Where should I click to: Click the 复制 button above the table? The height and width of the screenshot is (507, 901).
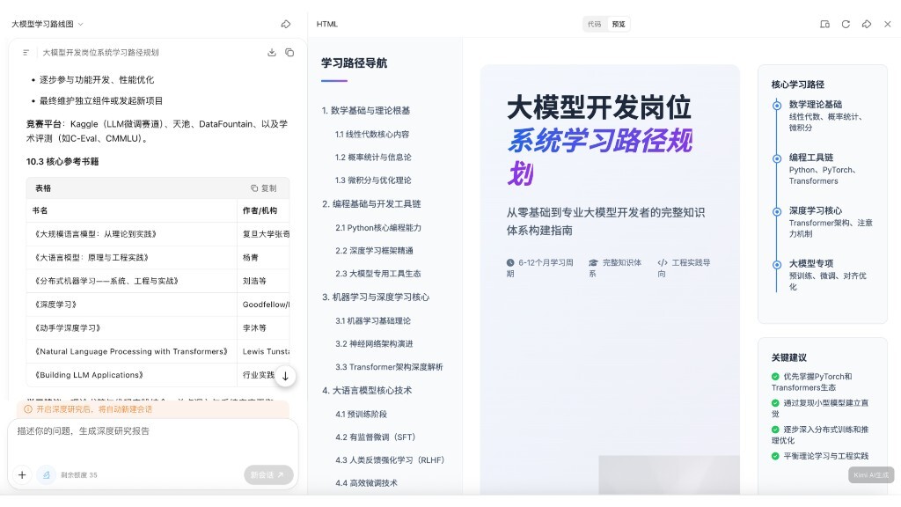(x=263, y=188)
